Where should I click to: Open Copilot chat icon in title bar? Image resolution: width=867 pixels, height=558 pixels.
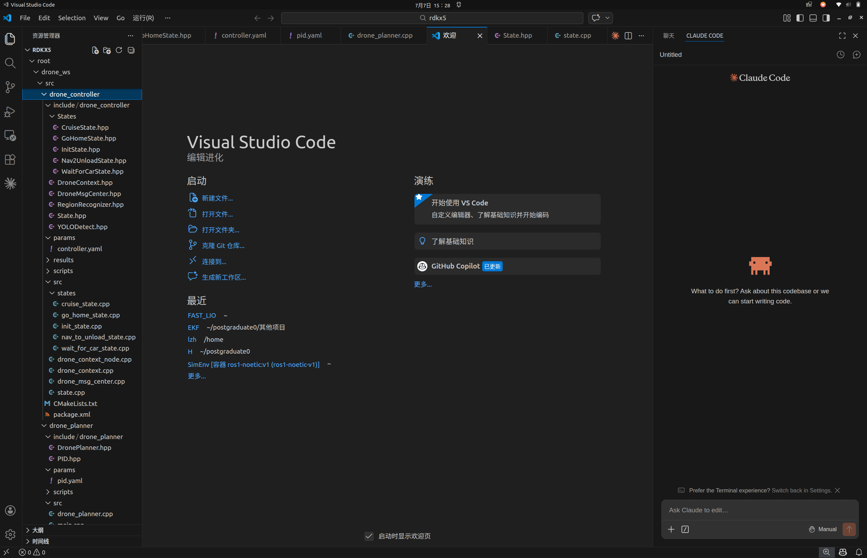596,18
